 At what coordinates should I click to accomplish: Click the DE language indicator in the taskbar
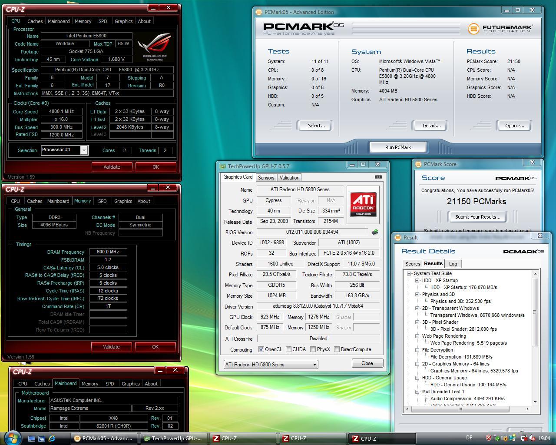[x=469, y=438]
